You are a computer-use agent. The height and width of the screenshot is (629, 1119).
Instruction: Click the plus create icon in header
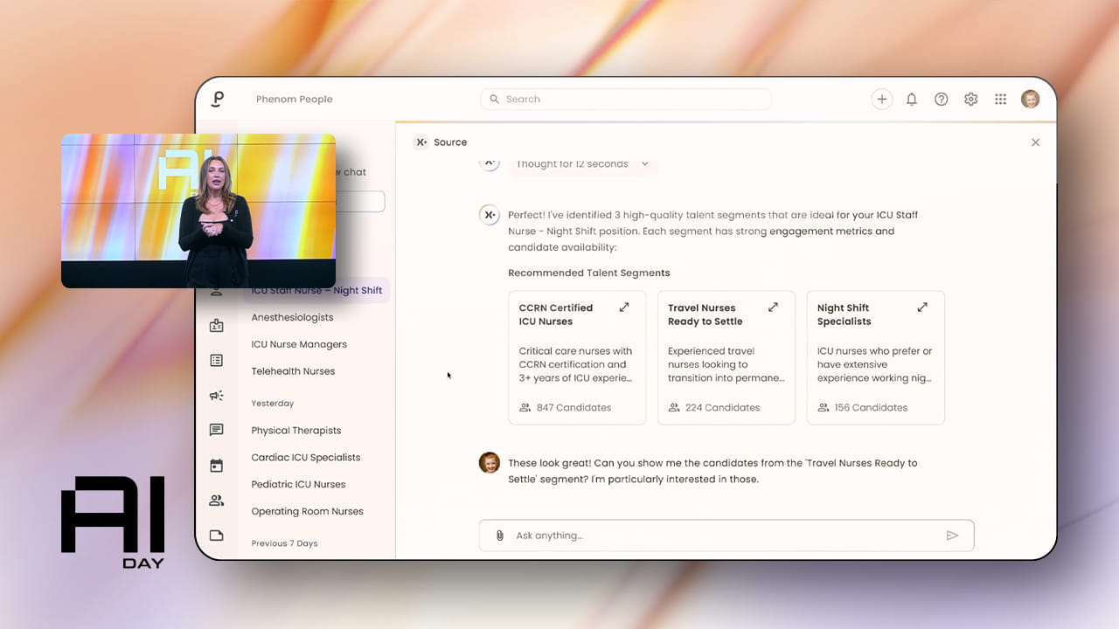[x=882, y=100]
